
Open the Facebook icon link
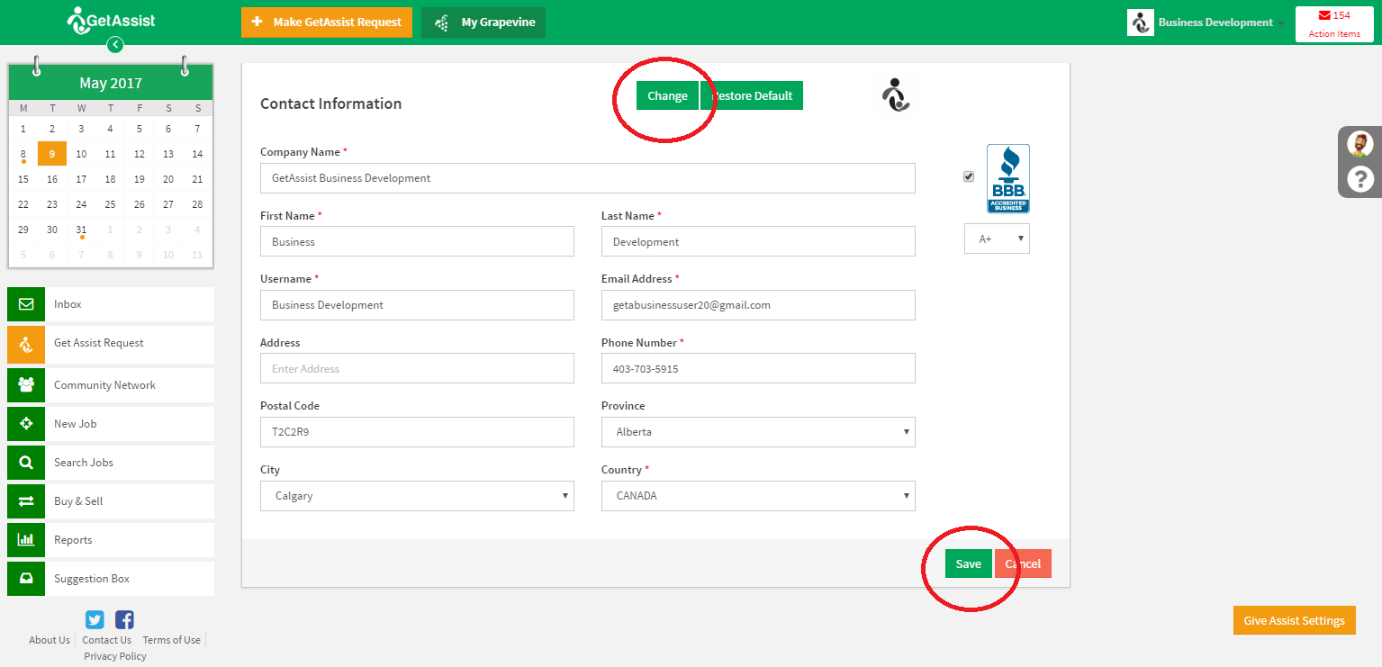[x=124, y=619]
